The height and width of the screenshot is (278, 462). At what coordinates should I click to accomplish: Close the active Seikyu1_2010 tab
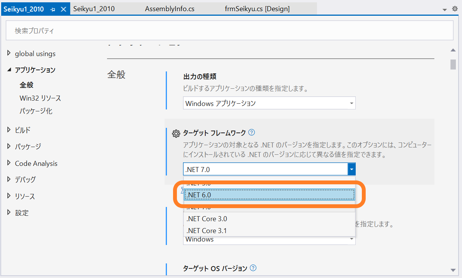click(x=64, y=9)
